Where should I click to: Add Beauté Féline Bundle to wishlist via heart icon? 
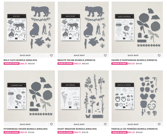pyautogui.click(x=105, y=56)
